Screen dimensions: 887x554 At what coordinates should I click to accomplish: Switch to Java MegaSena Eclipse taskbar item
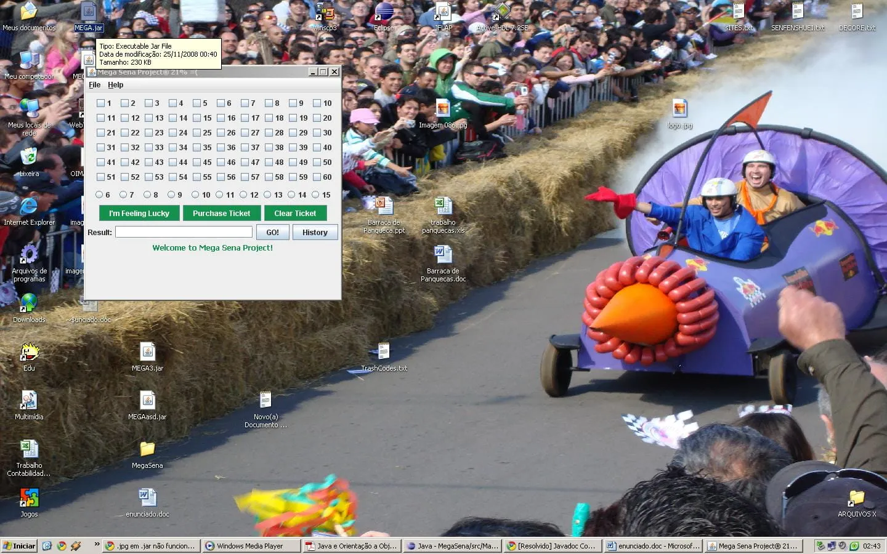pyautogui.click(x=452, y=546)
